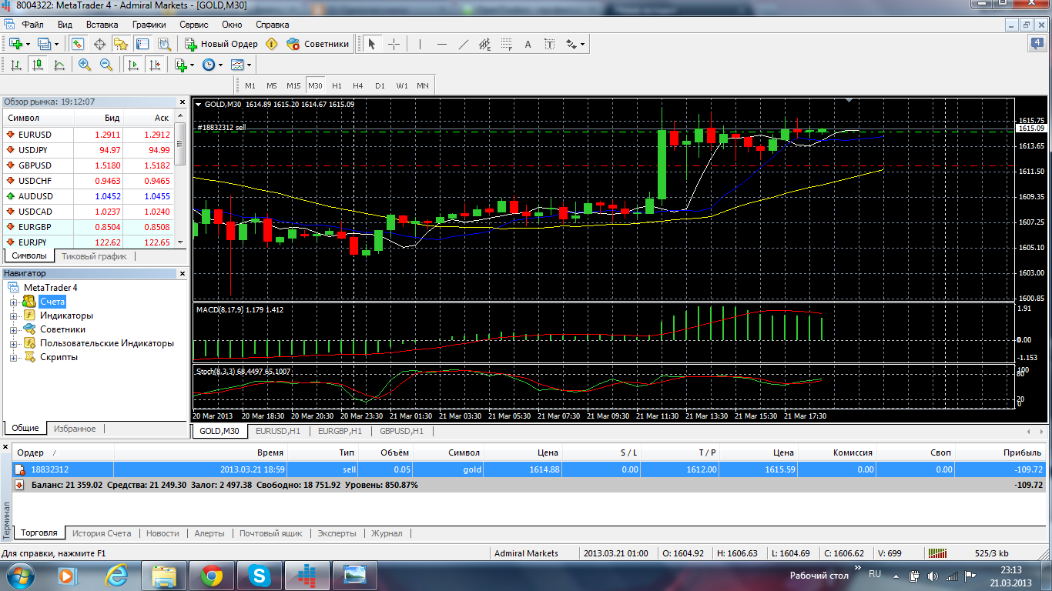Click the Zoom Out magnifier icon

pos(106,65)
